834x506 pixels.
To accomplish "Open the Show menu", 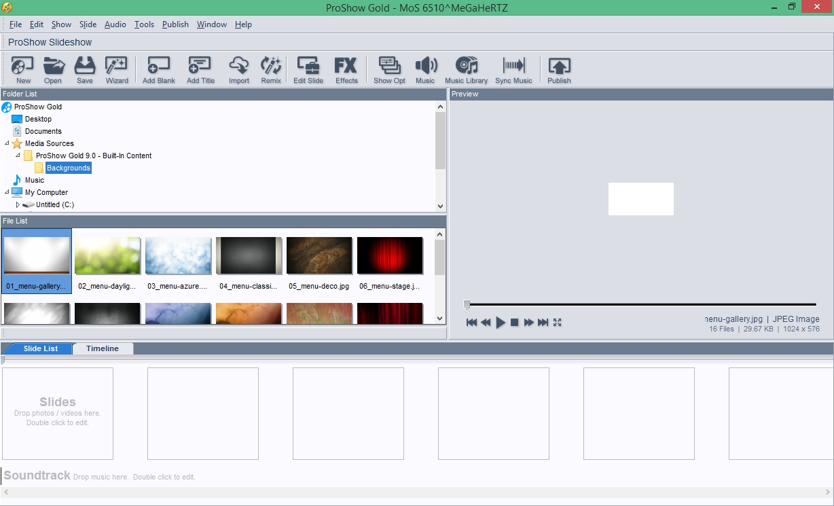I will [x=61, y=24].
